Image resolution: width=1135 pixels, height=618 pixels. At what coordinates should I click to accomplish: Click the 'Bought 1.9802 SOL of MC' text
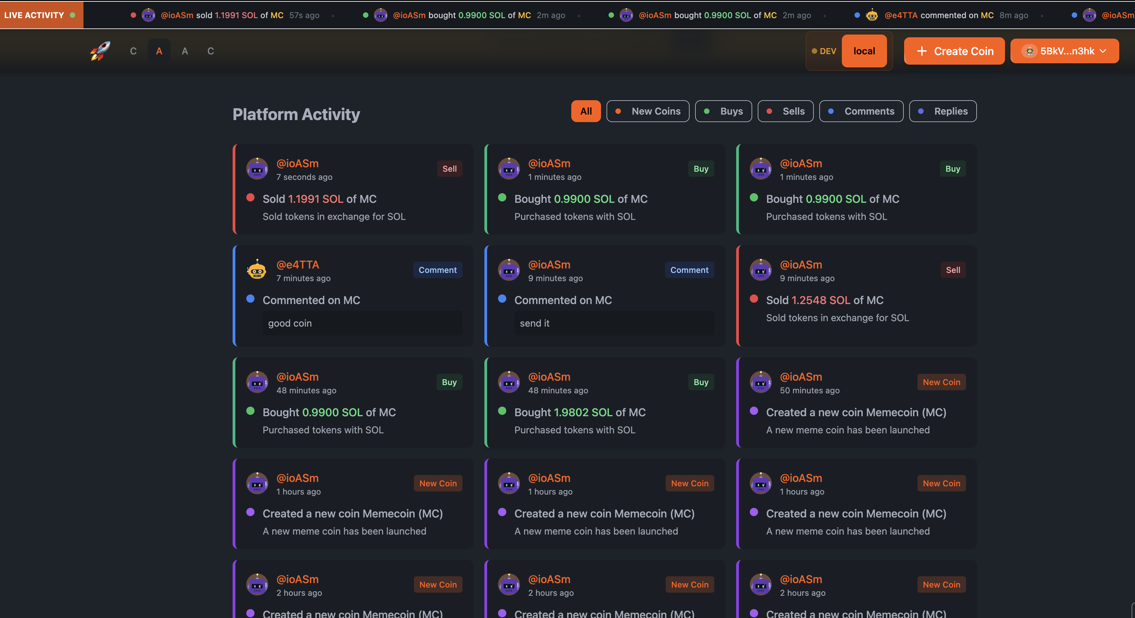[x=580, y=412]
